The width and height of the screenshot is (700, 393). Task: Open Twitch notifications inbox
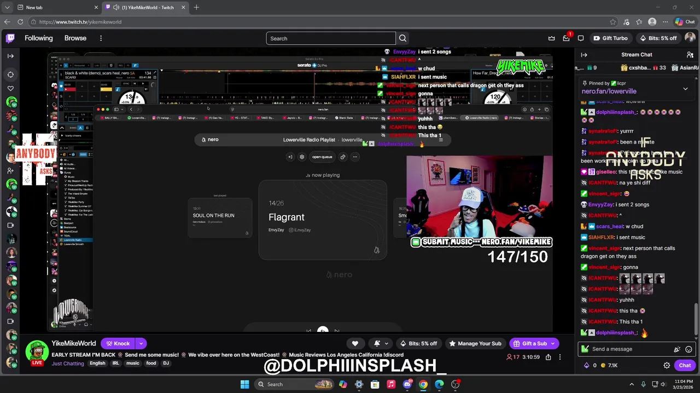click(x=567, y=38)
